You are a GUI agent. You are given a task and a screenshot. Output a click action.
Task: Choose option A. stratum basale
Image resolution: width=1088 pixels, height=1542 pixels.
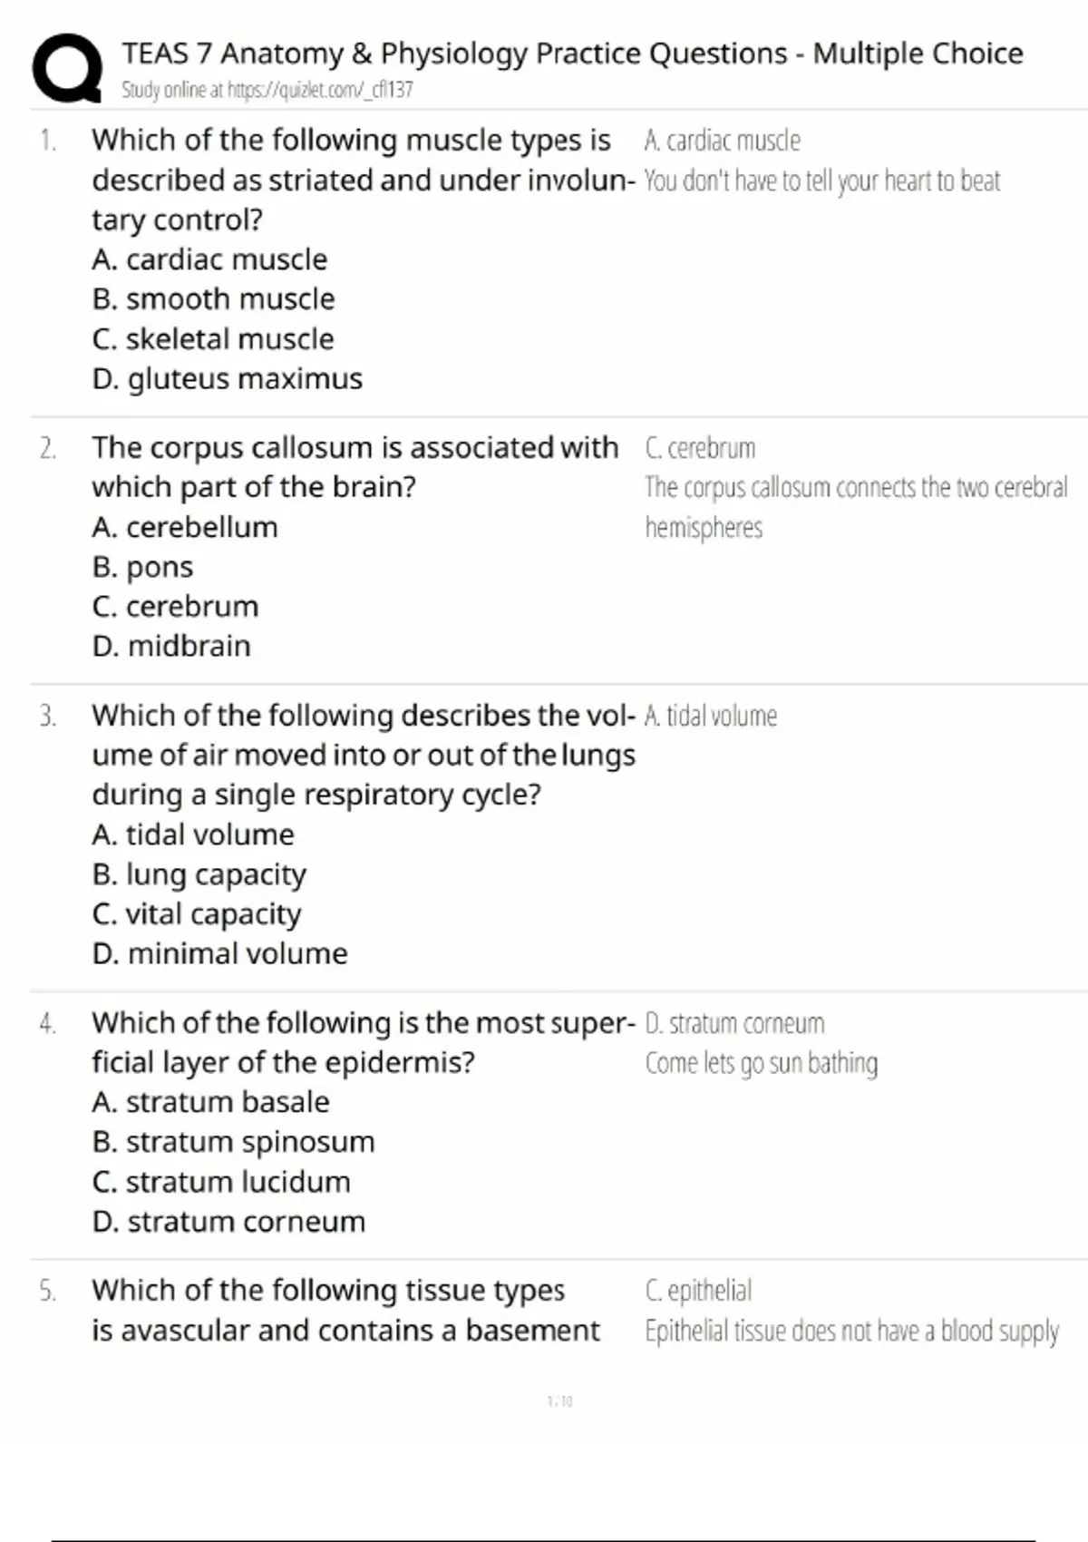(x=210, y=1102)
